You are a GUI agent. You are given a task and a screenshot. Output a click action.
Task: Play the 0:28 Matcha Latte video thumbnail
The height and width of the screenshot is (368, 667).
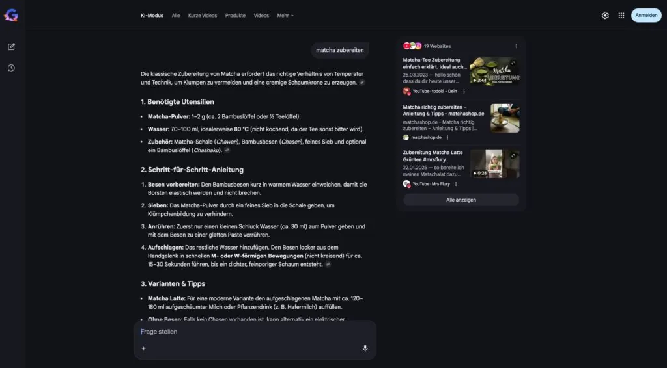coord(495,163)
